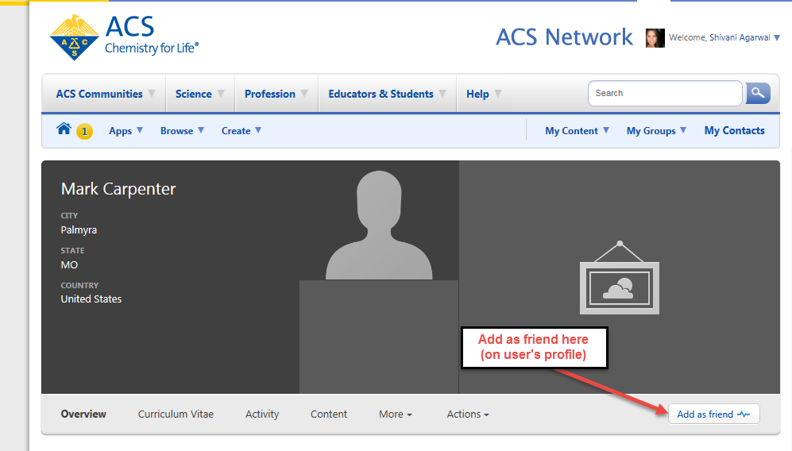
Task: Switch to the Curriculum Vitae tab
Action: tap(176, 414)
